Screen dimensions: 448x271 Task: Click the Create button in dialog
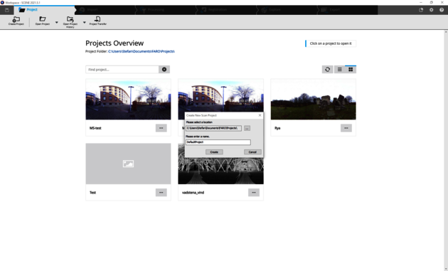coord(214,152)
